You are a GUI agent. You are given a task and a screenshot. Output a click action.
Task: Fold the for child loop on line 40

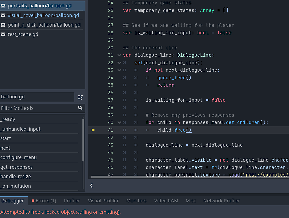click(x=119, y=122)
